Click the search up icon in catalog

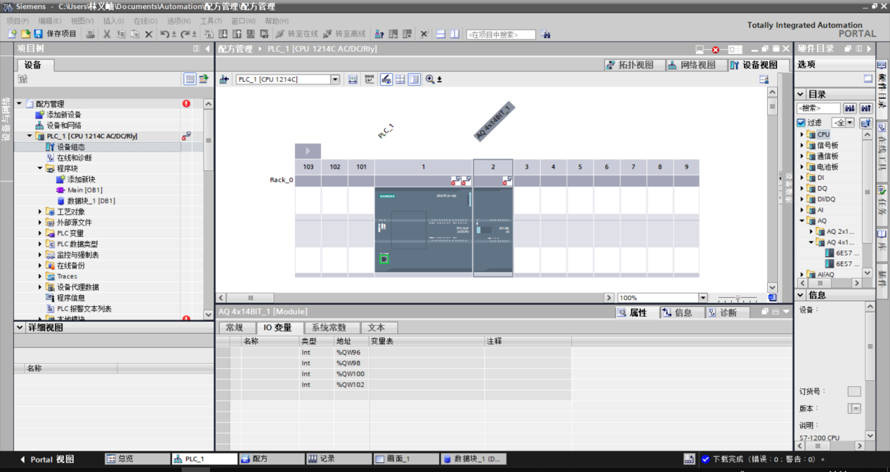point(866,108)
